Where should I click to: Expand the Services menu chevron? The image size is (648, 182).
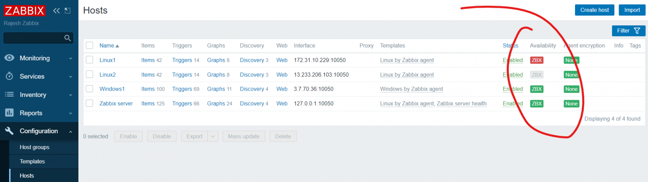(70, 77)
